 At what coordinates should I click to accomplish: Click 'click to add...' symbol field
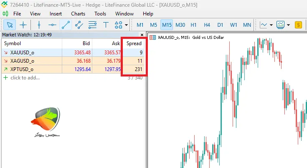pos(25,77)
